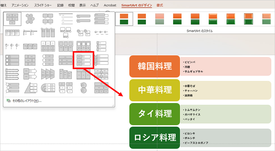This screenshot has width=275, height=151.
Task: Switch to the 書式 tab
Action: point(160,5)
